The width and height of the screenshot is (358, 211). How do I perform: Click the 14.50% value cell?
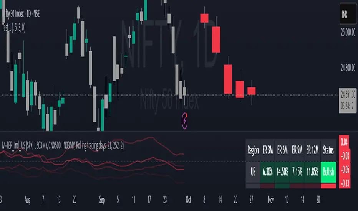(282, 172)
